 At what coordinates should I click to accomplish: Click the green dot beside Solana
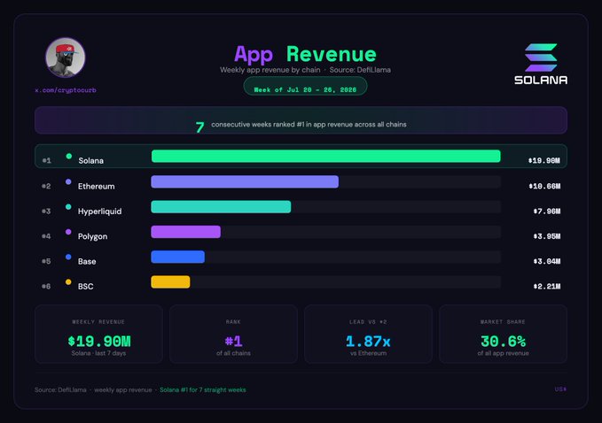69,156
